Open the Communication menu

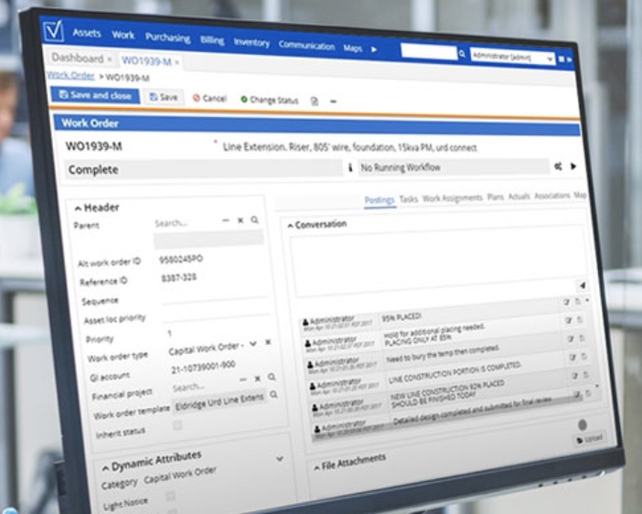306,45
